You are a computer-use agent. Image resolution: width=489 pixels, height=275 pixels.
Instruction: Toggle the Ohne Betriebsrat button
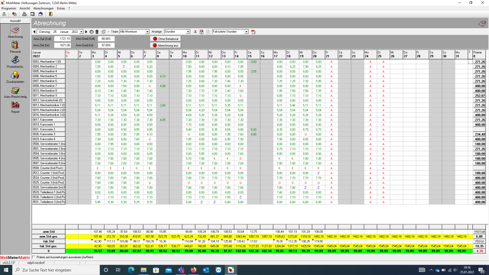(166, 39)
